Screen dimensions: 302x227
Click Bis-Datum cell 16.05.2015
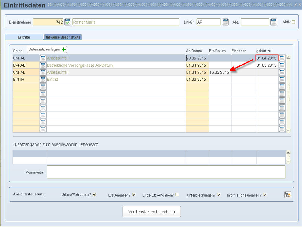220,72
